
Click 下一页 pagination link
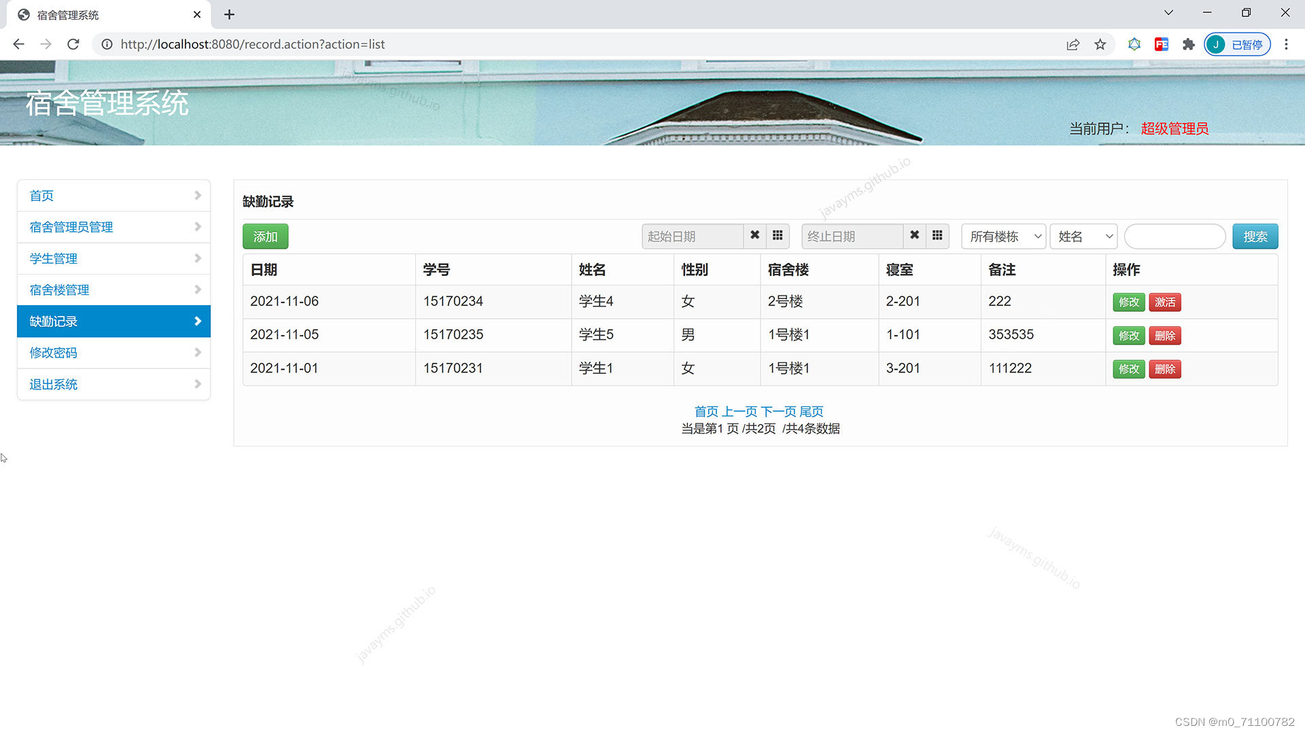778,411
